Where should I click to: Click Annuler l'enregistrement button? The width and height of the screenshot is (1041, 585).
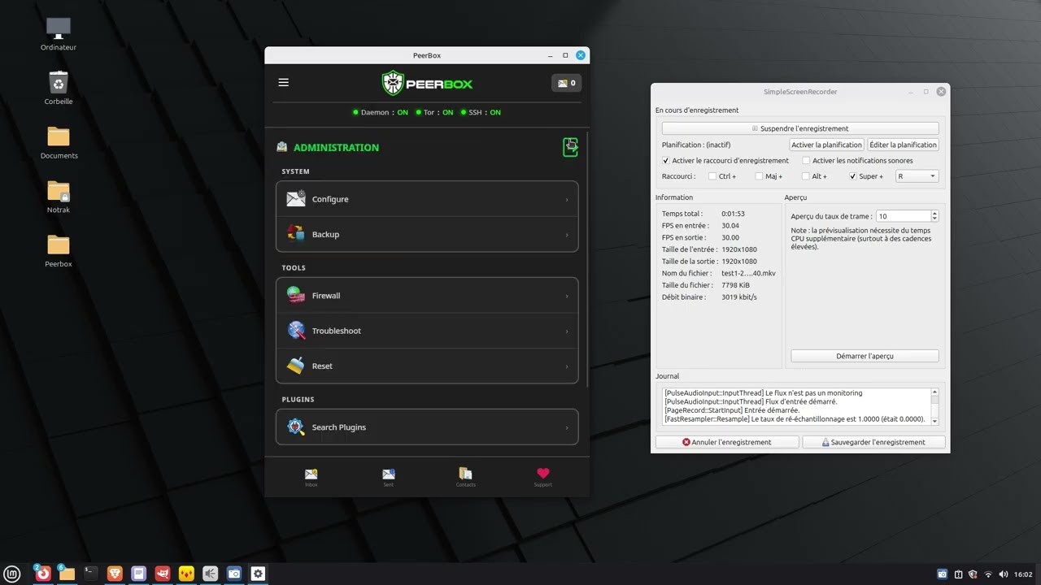[727, 442]
